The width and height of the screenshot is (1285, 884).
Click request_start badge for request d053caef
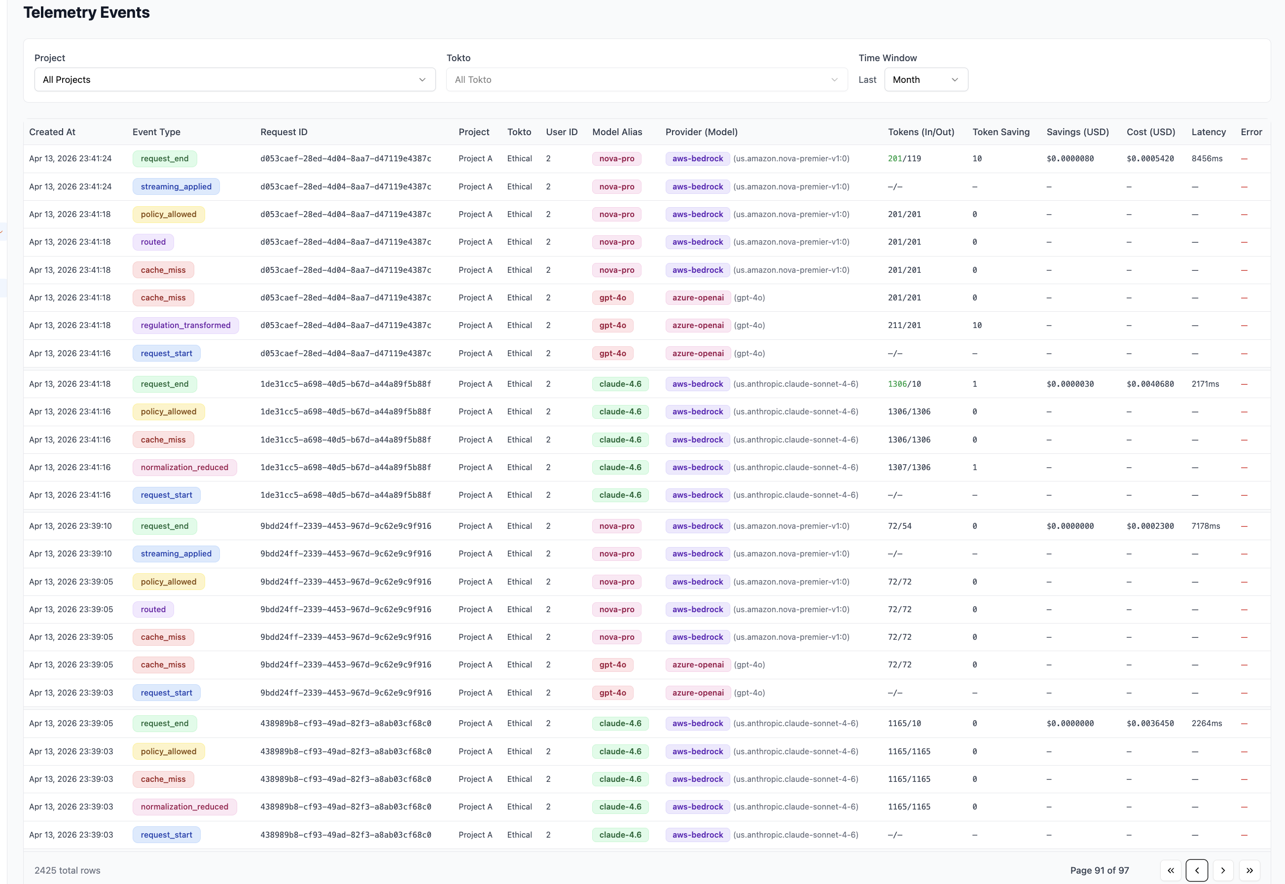[x=166, y=353]
